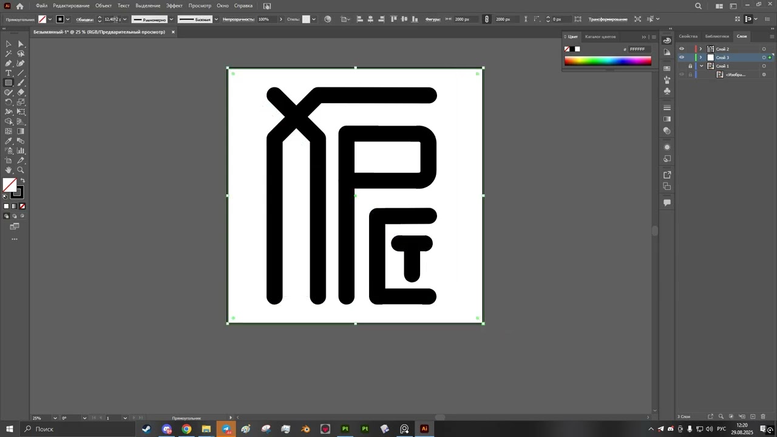Viewport: 777px width, 437px height.
Task: Click the Фигура label in the control bar
Action: coord(433,19)
